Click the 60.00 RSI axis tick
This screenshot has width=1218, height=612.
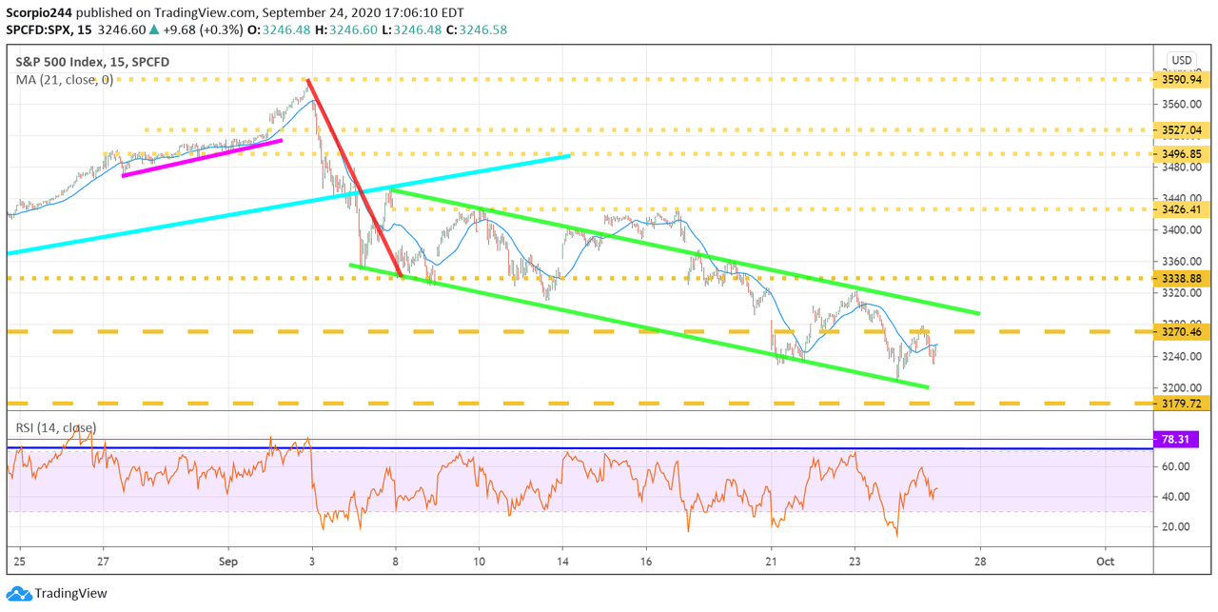click(x=1175, y=466)
